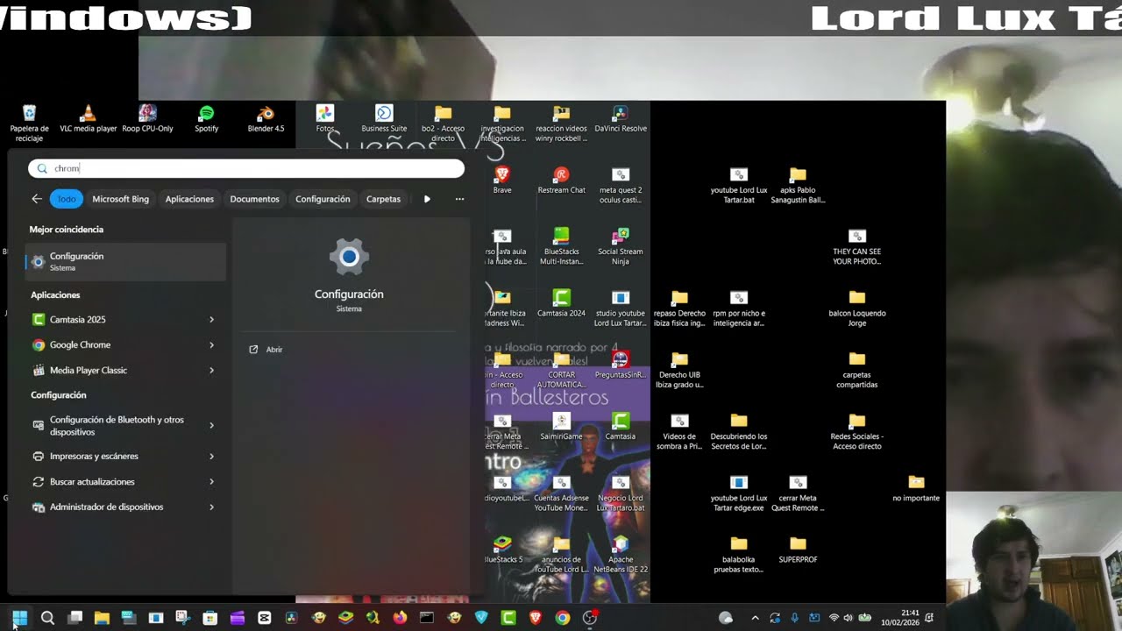Open 'carpetas compartidas' desktop folder
Viewport: 1122px width, 631px height.
pos(857,369)
